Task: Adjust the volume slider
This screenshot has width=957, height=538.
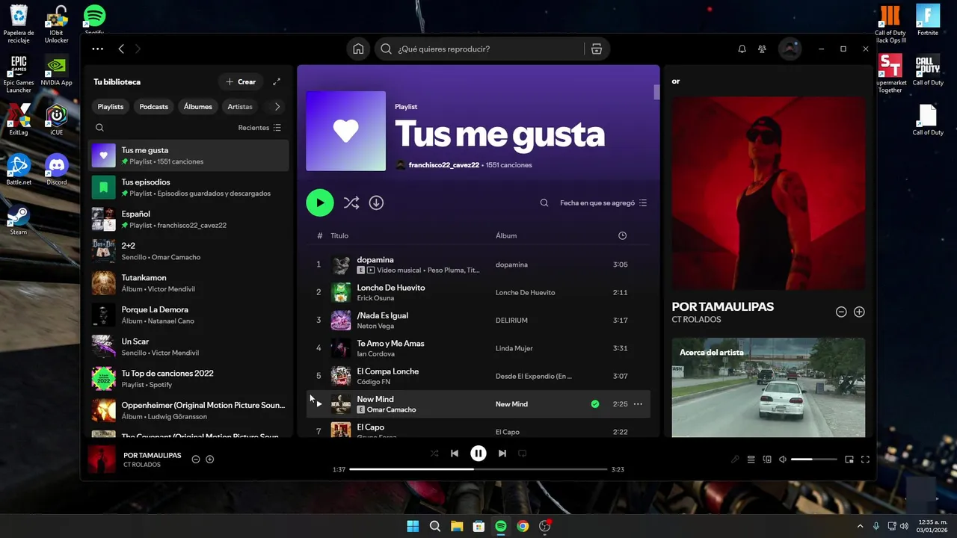Action: [813, 460]
